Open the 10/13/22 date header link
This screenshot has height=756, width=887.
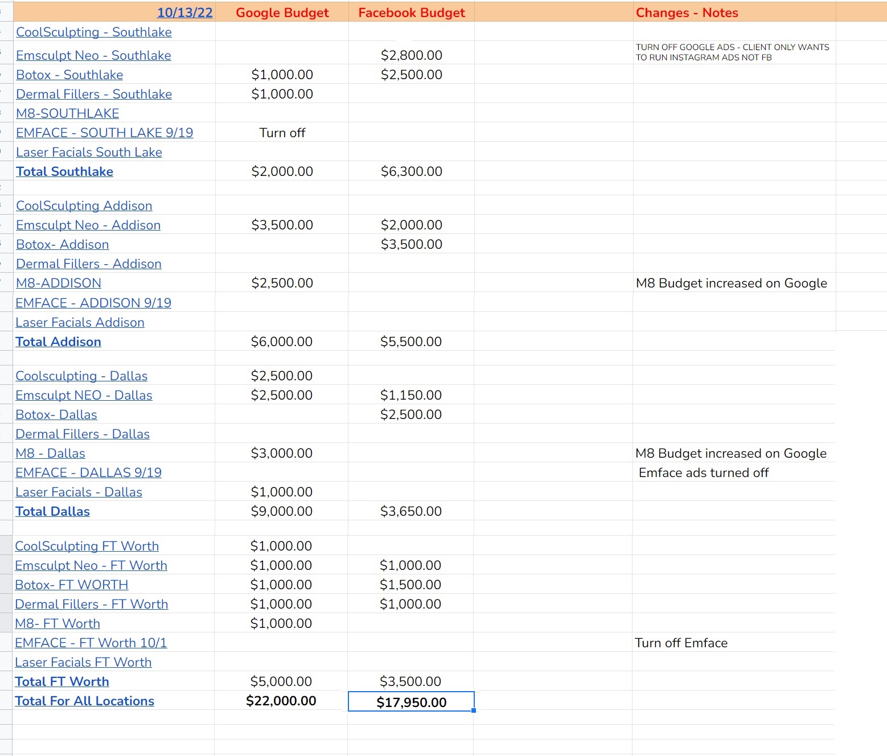coord(184,13)
